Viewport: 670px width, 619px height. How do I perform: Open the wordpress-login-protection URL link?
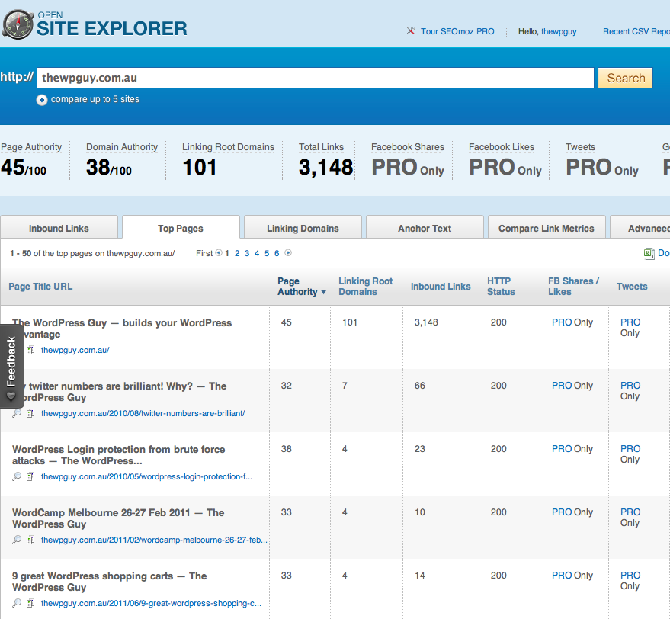click(146, 476)
